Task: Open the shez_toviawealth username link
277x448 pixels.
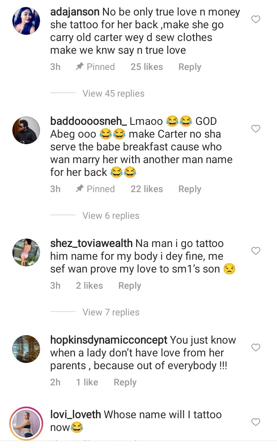Action: tap(91, 244)
